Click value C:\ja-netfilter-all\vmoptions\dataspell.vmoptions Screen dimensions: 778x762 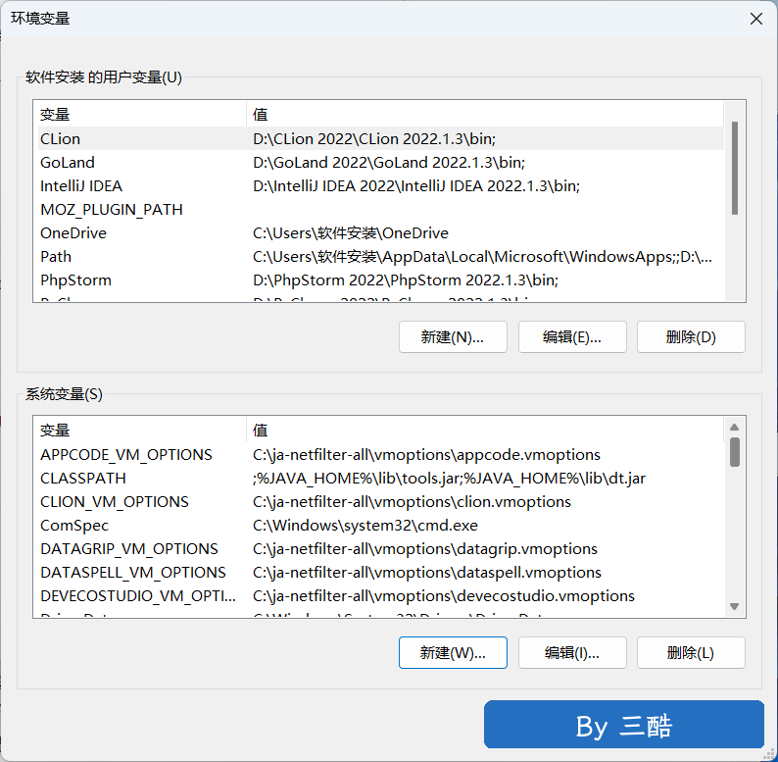coord(426,573)
